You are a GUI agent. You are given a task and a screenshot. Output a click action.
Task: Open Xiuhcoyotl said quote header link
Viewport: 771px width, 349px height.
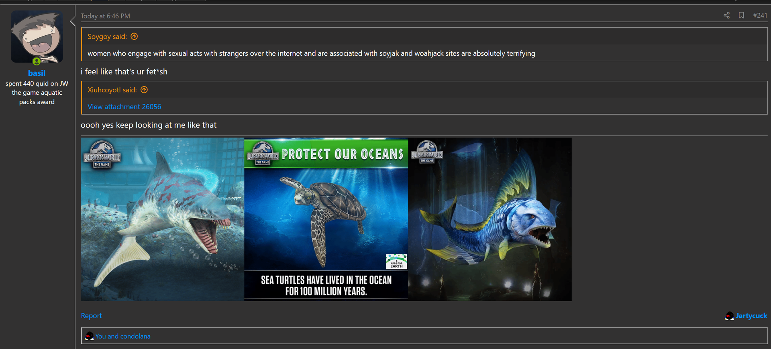pos(112,90)
